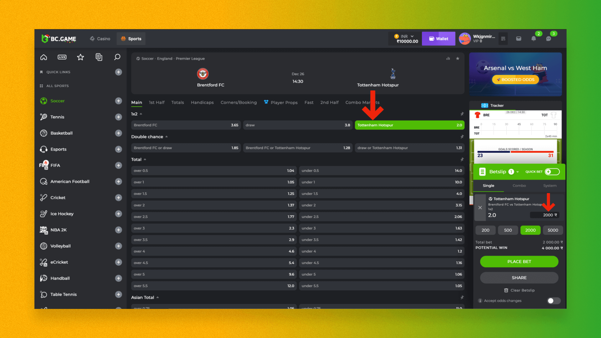601x338 pixels.
Task: Enable the Combo bet tab toggle
Action: pos(519,185)
